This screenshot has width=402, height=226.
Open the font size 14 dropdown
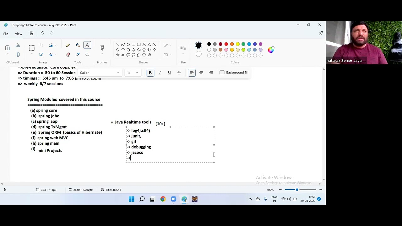tap(133, 73)
